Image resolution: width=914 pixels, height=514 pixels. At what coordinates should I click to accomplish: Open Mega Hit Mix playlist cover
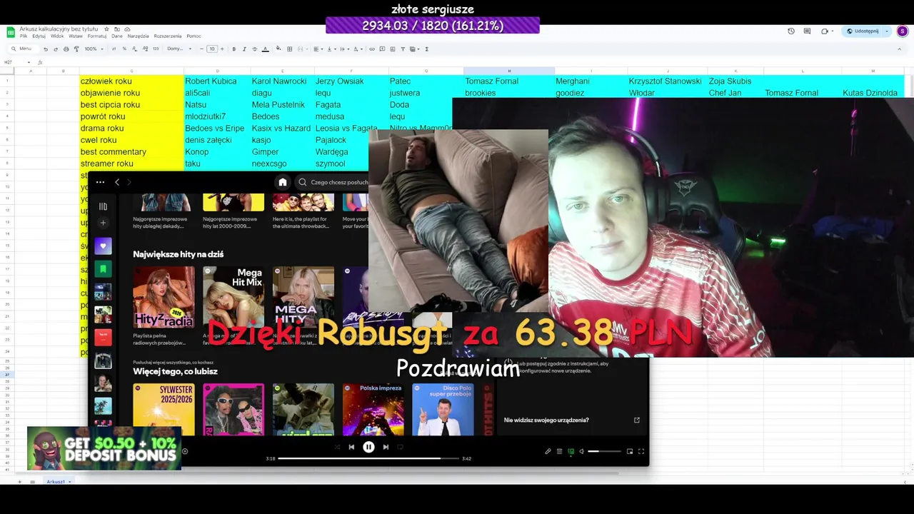[x=233, y=298]
